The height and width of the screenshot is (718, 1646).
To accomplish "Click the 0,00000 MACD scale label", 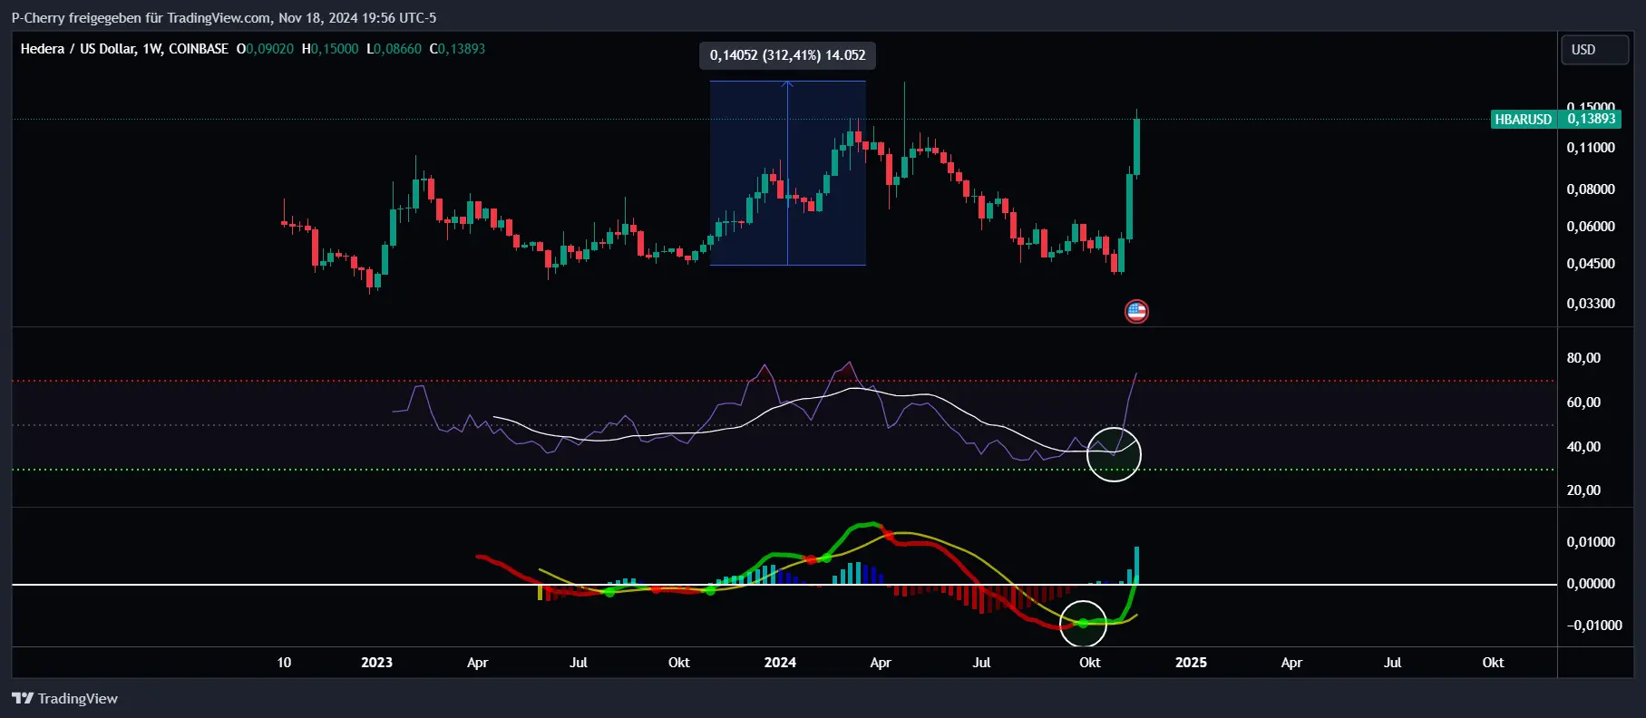I will point(1591,584).
